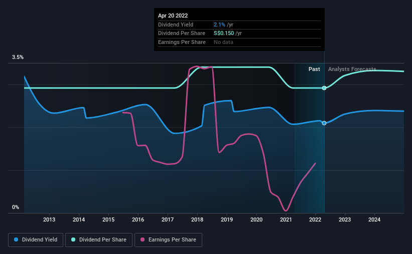Click the Earnings Per Share No data row
The height and width of the screenshot is (254, 412).
pos(239,42)
